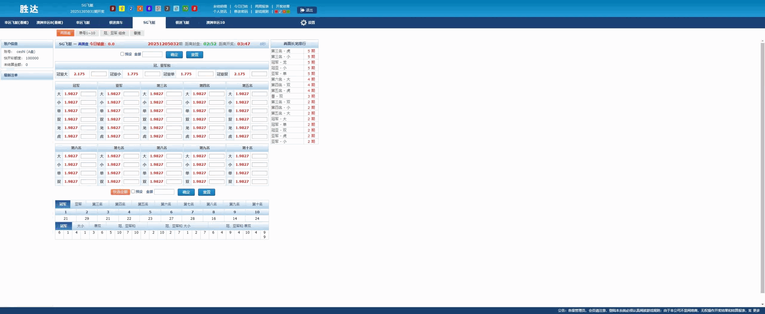Open the 快选金额 quick amount selector
765x314 pixels.
pyautogui.click(x=120, y=192)
